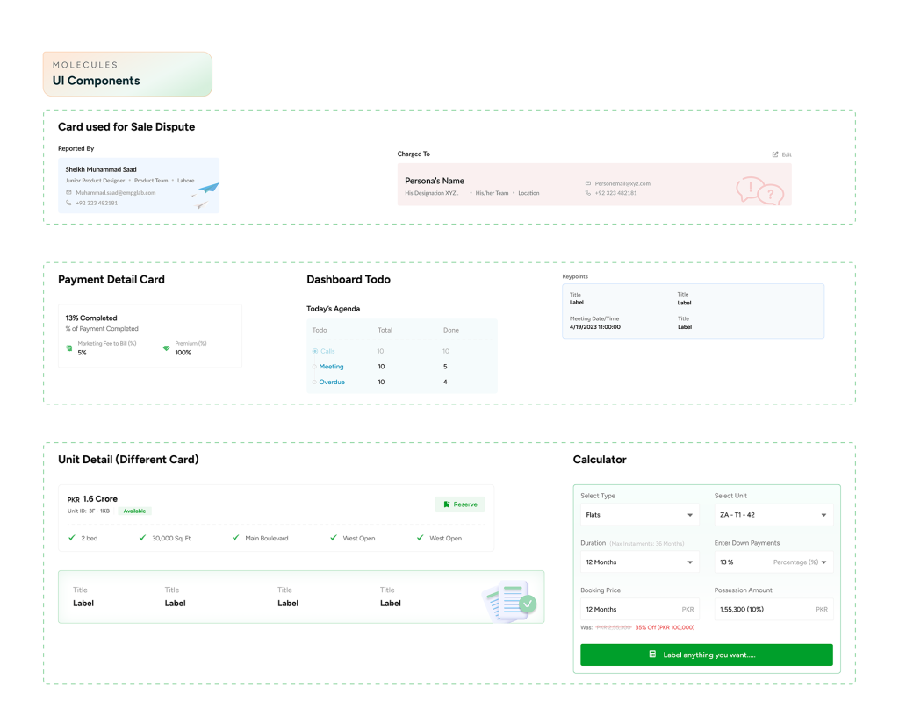Click the green Available status badge
Viewport: 899px width, 701px height.
[x=134, y=511]
